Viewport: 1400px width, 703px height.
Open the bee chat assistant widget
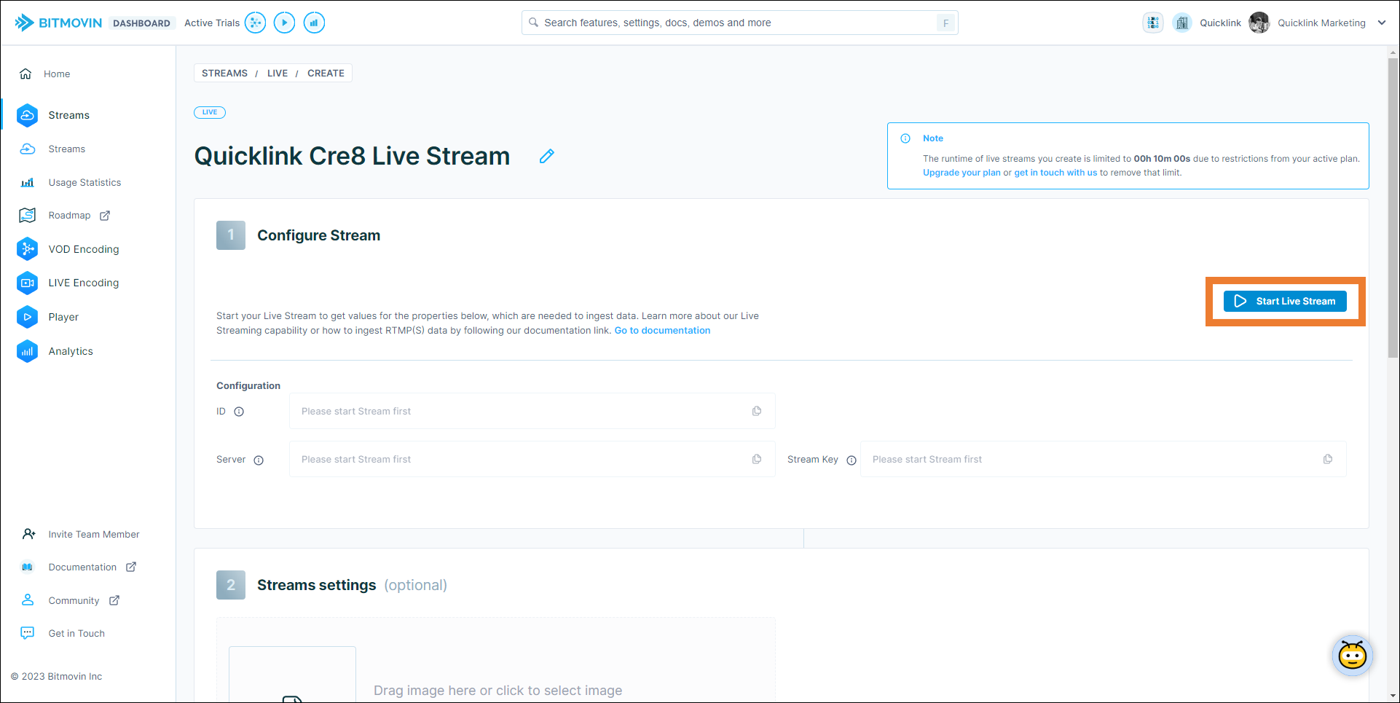tap(1352, 656)
